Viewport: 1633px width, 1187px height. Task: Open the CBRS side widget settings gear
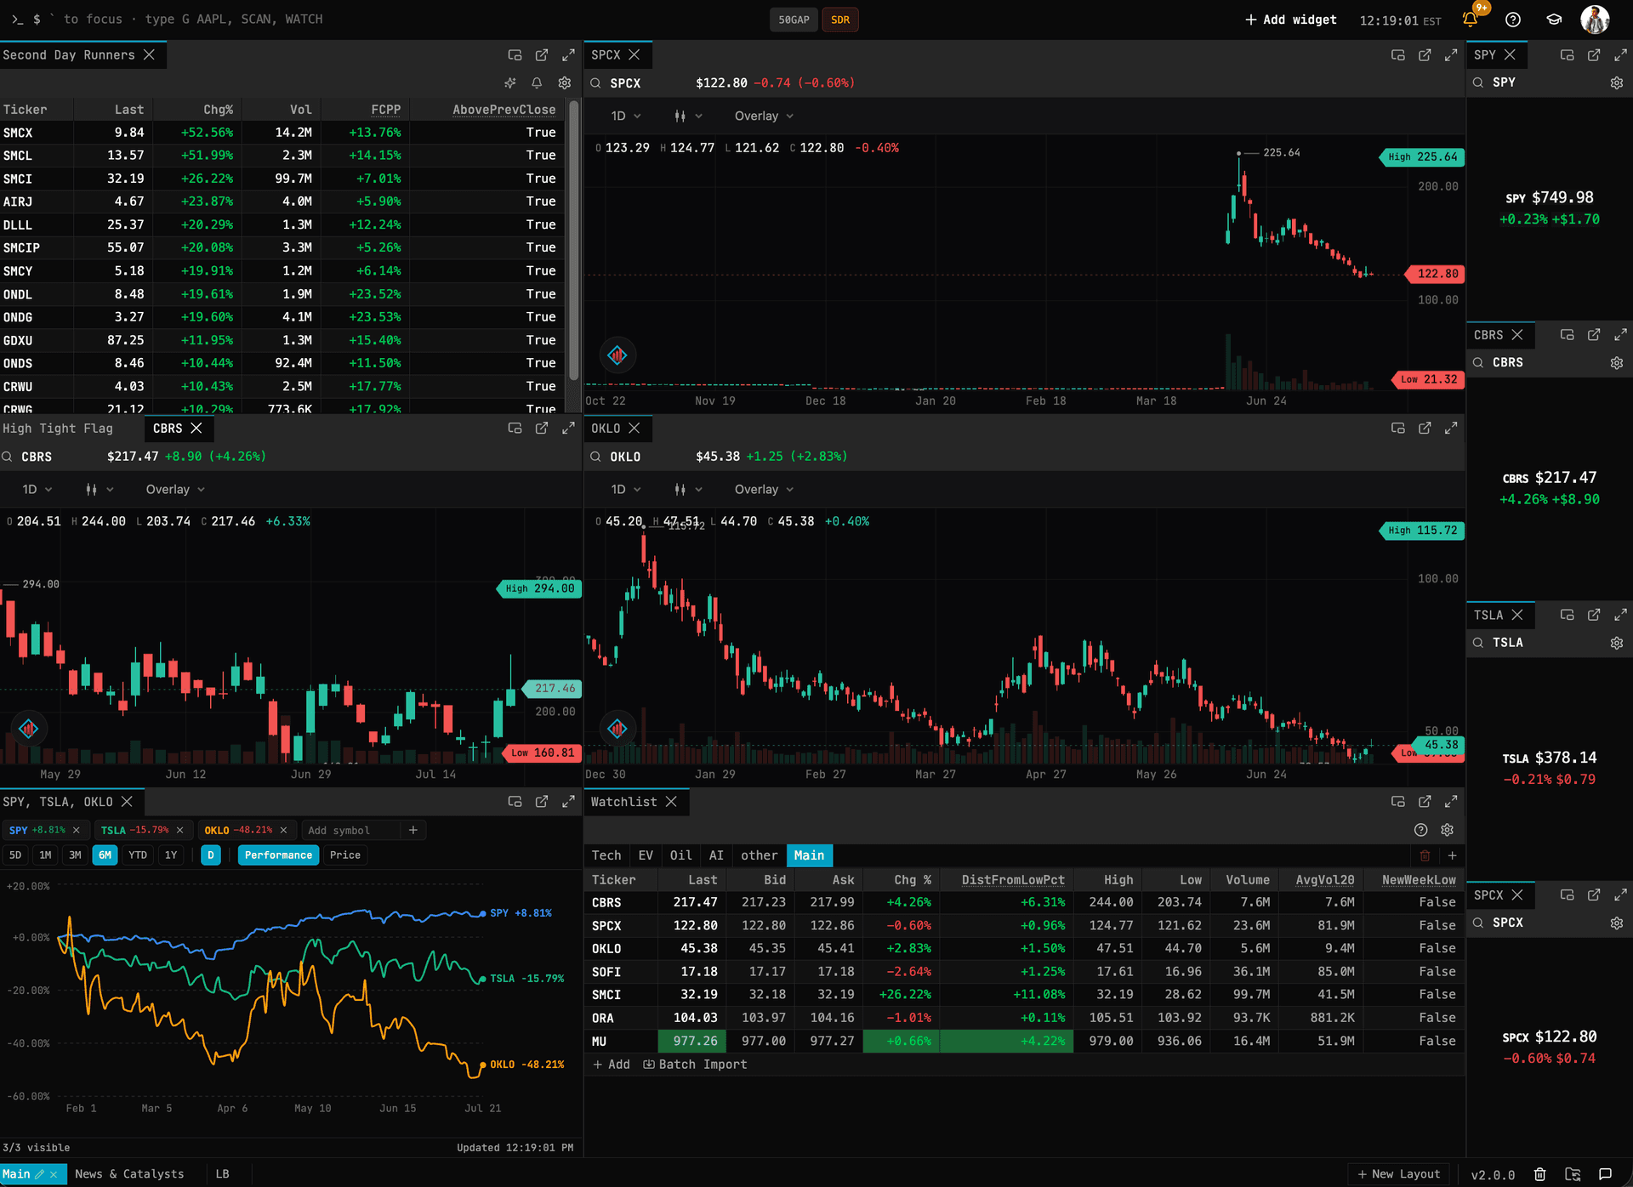tap(1616, 363)
